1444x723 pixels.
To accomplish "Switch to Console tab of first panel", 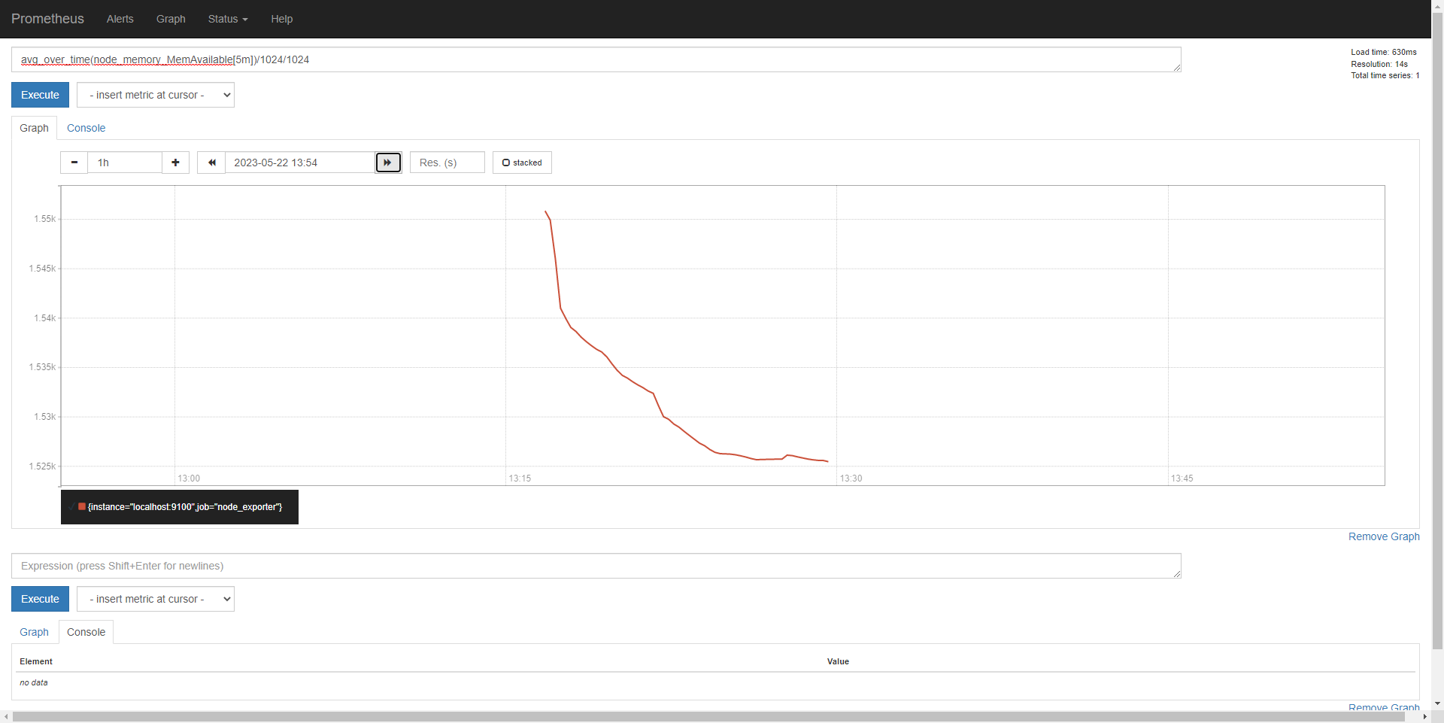I will (x=86, y=128).
